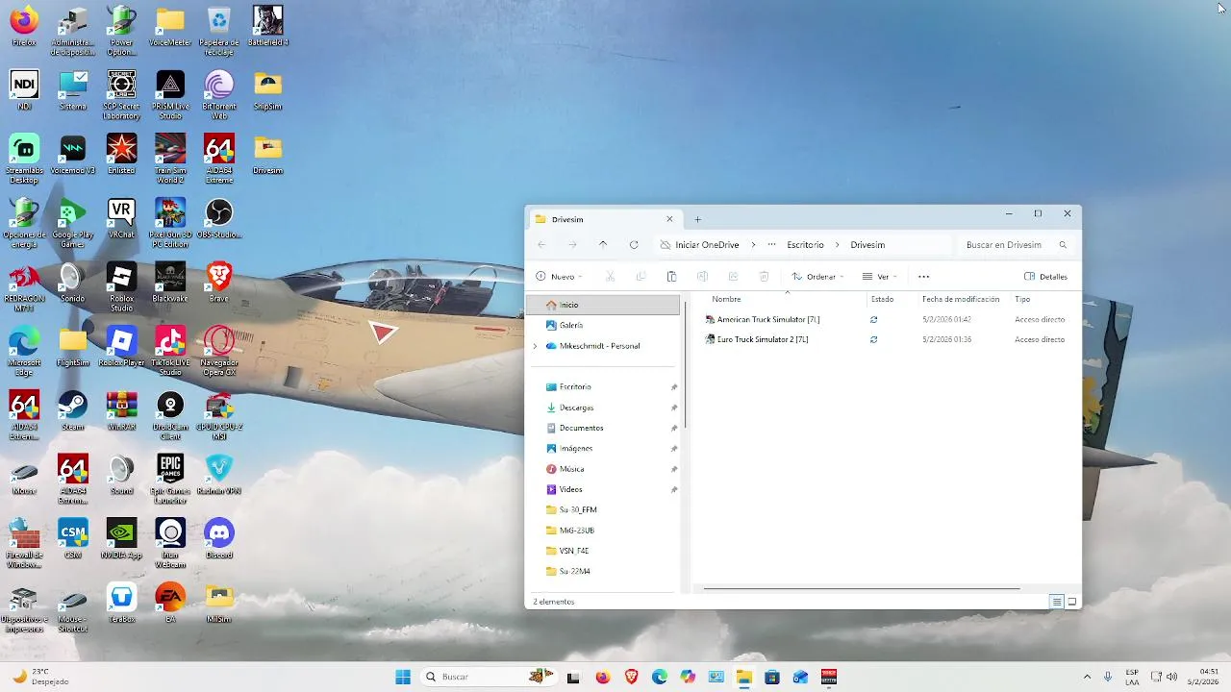Image resolution: width=1231 pixels, height=692 pixels.
Task: Click the chevron between Escritorio and Drivesim
Action: point(838,245)
